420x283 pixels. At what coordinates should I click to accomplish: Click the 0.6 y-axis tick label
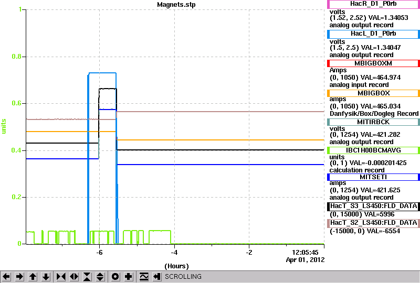click(17, 103)
